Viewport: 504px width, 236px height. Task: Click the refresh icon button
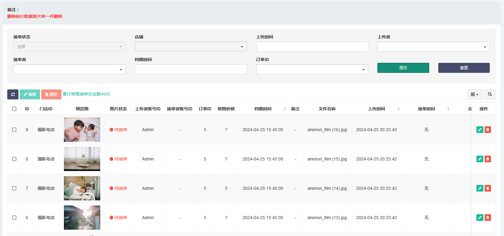13,94
